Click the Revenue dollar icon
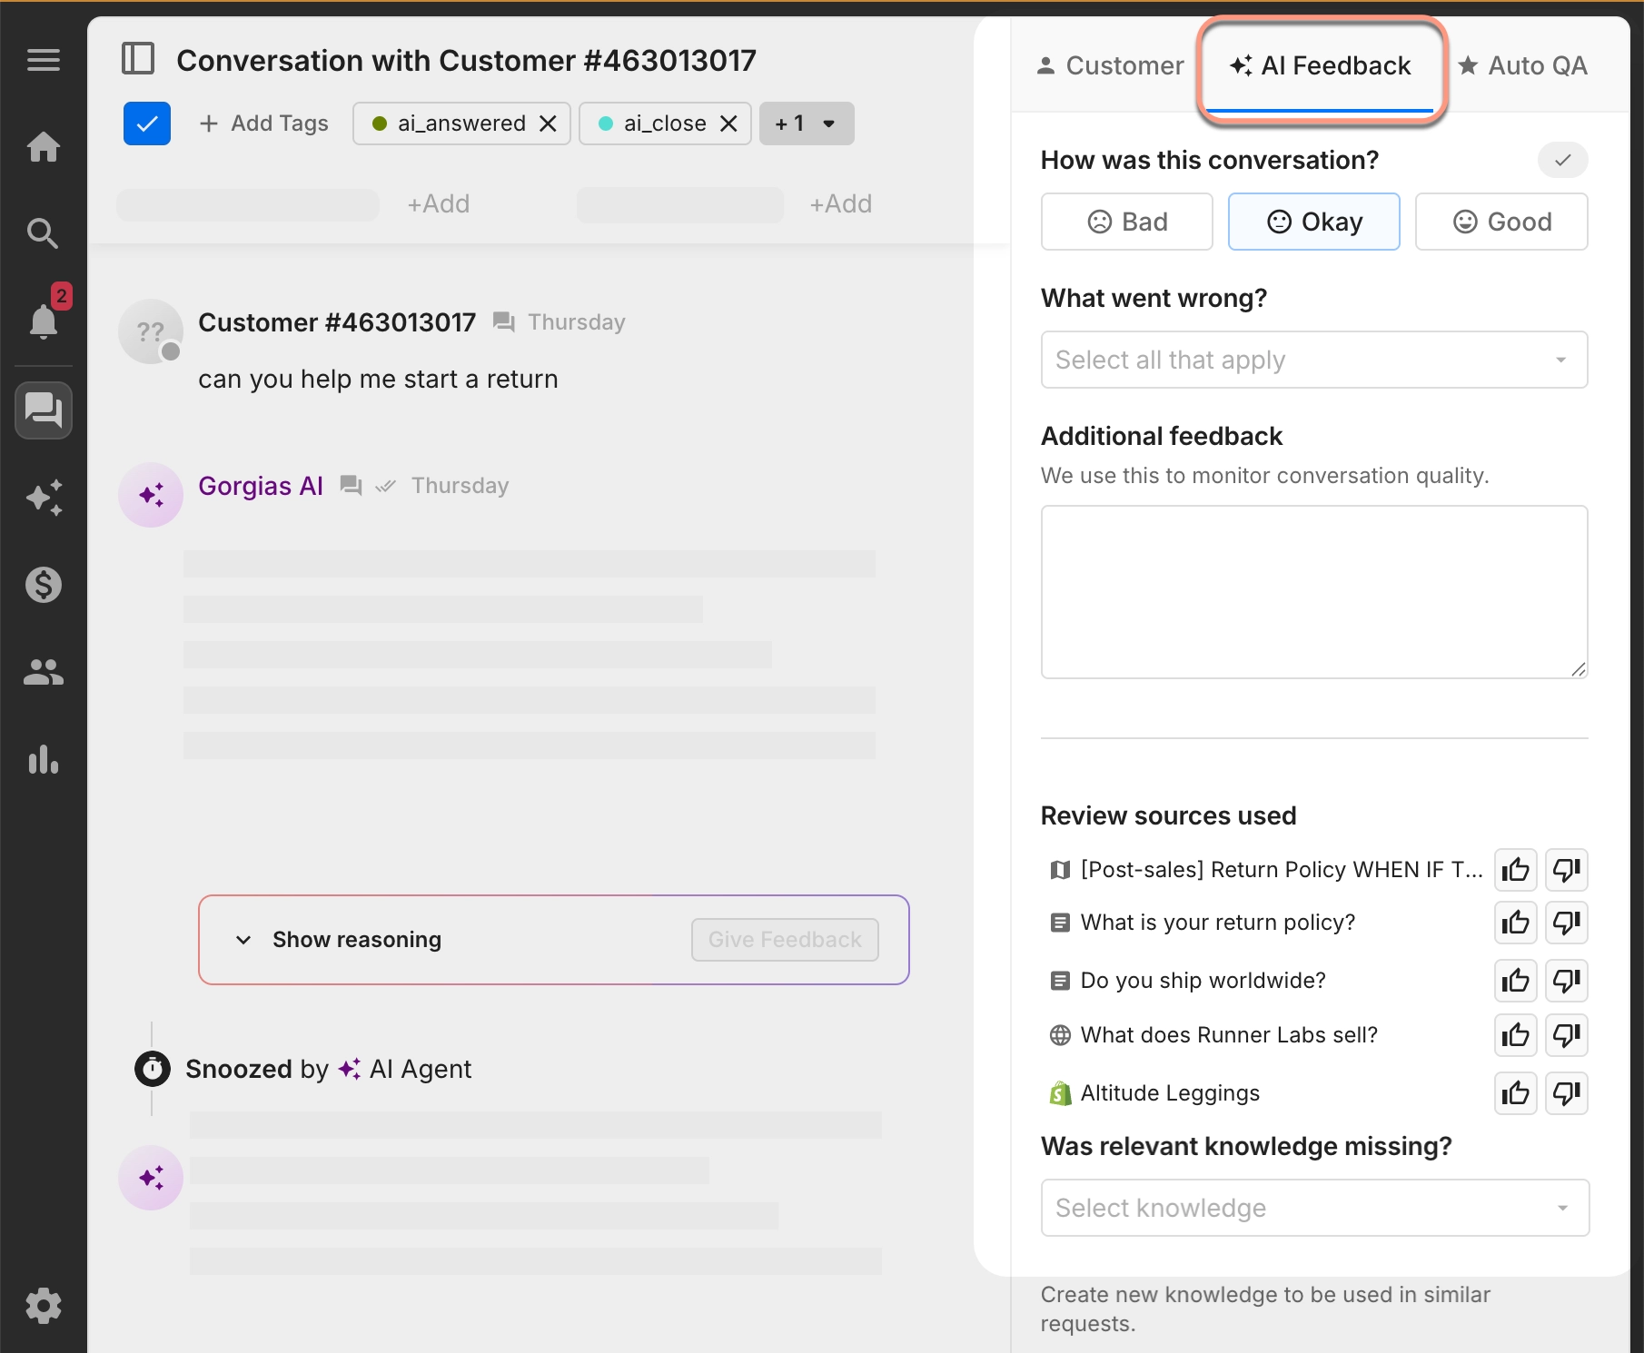 point(44,585)
